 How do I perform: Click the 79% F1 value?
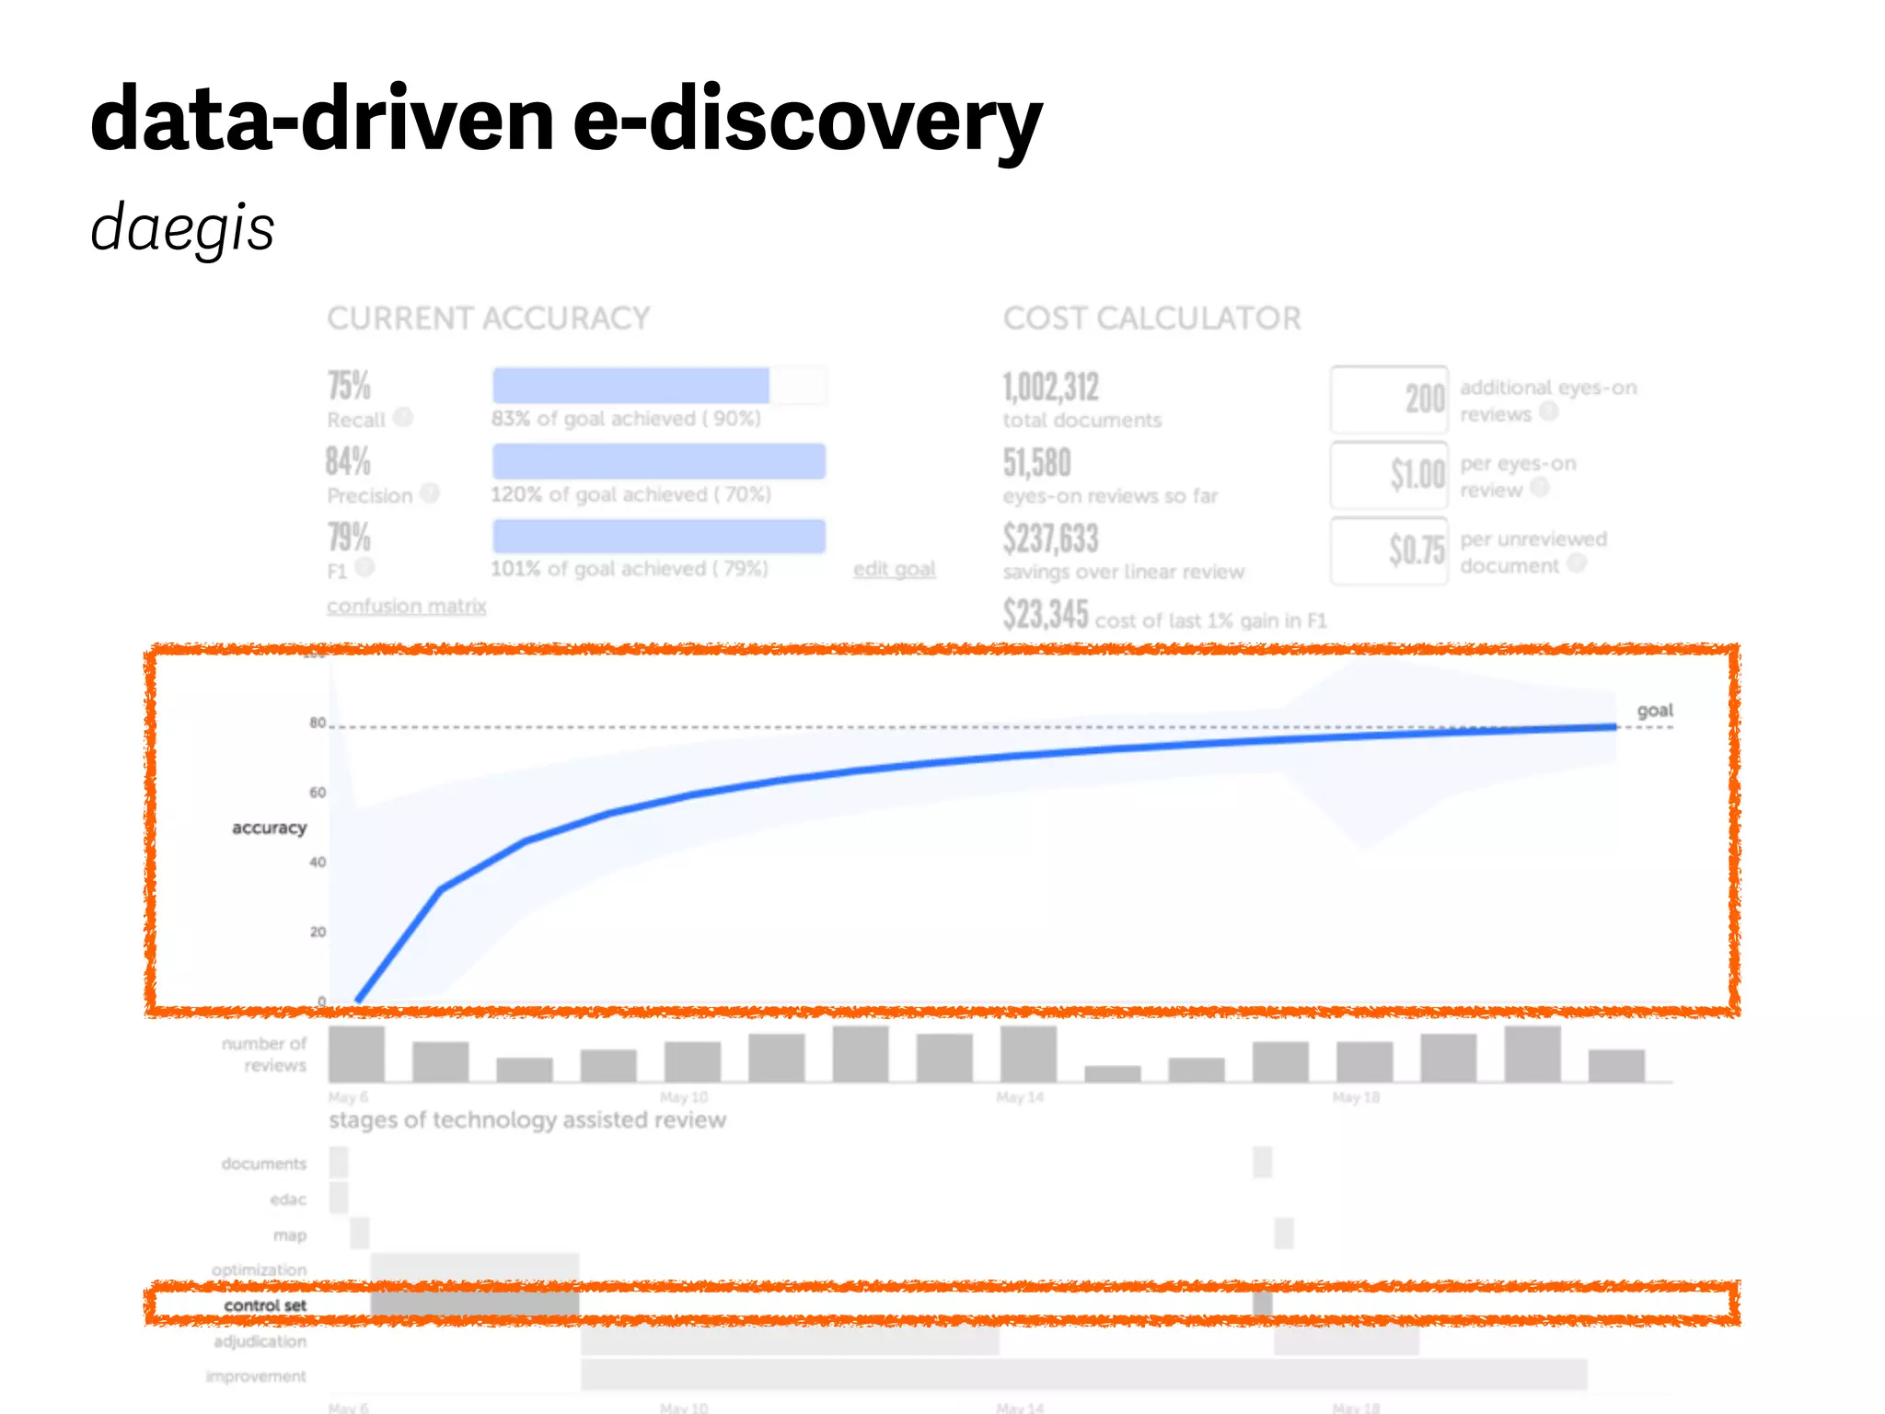point(349,537)
